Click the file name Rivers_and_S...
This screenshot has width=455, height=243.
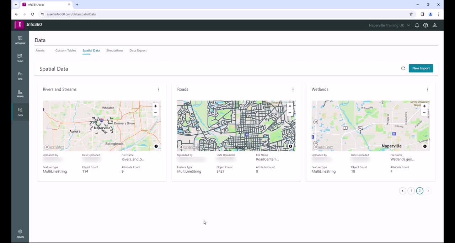133,159
